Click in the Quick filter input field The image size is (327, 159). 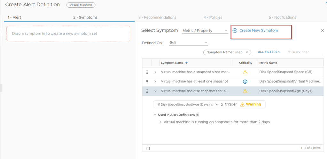pyautogui.click(x=306, y=52)
